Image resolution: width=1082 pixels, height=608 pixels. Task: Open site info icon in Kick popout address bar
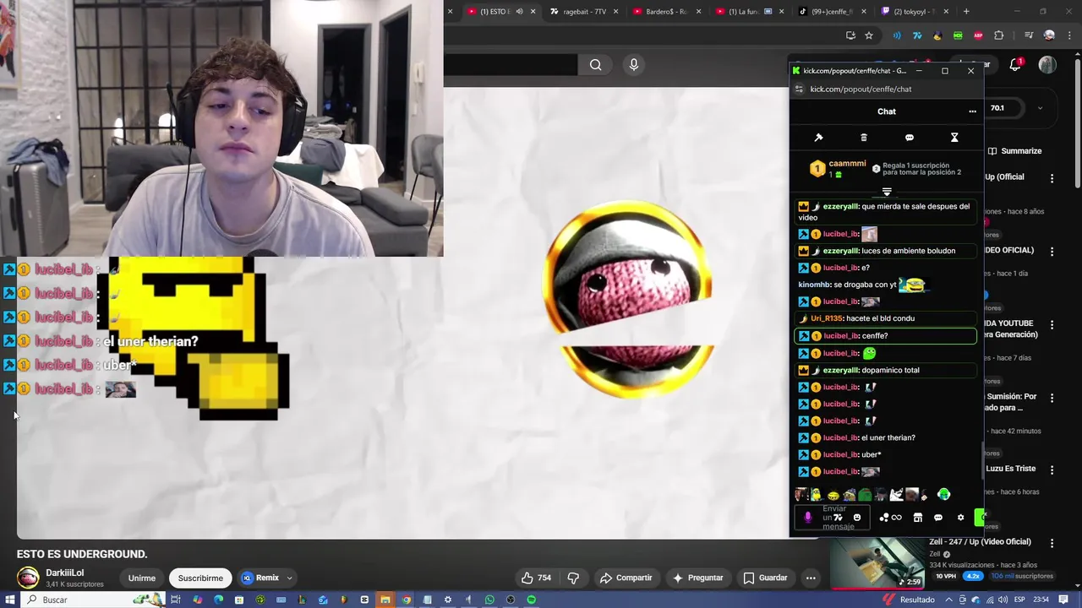pyautogui.click(x=799, y=89)
